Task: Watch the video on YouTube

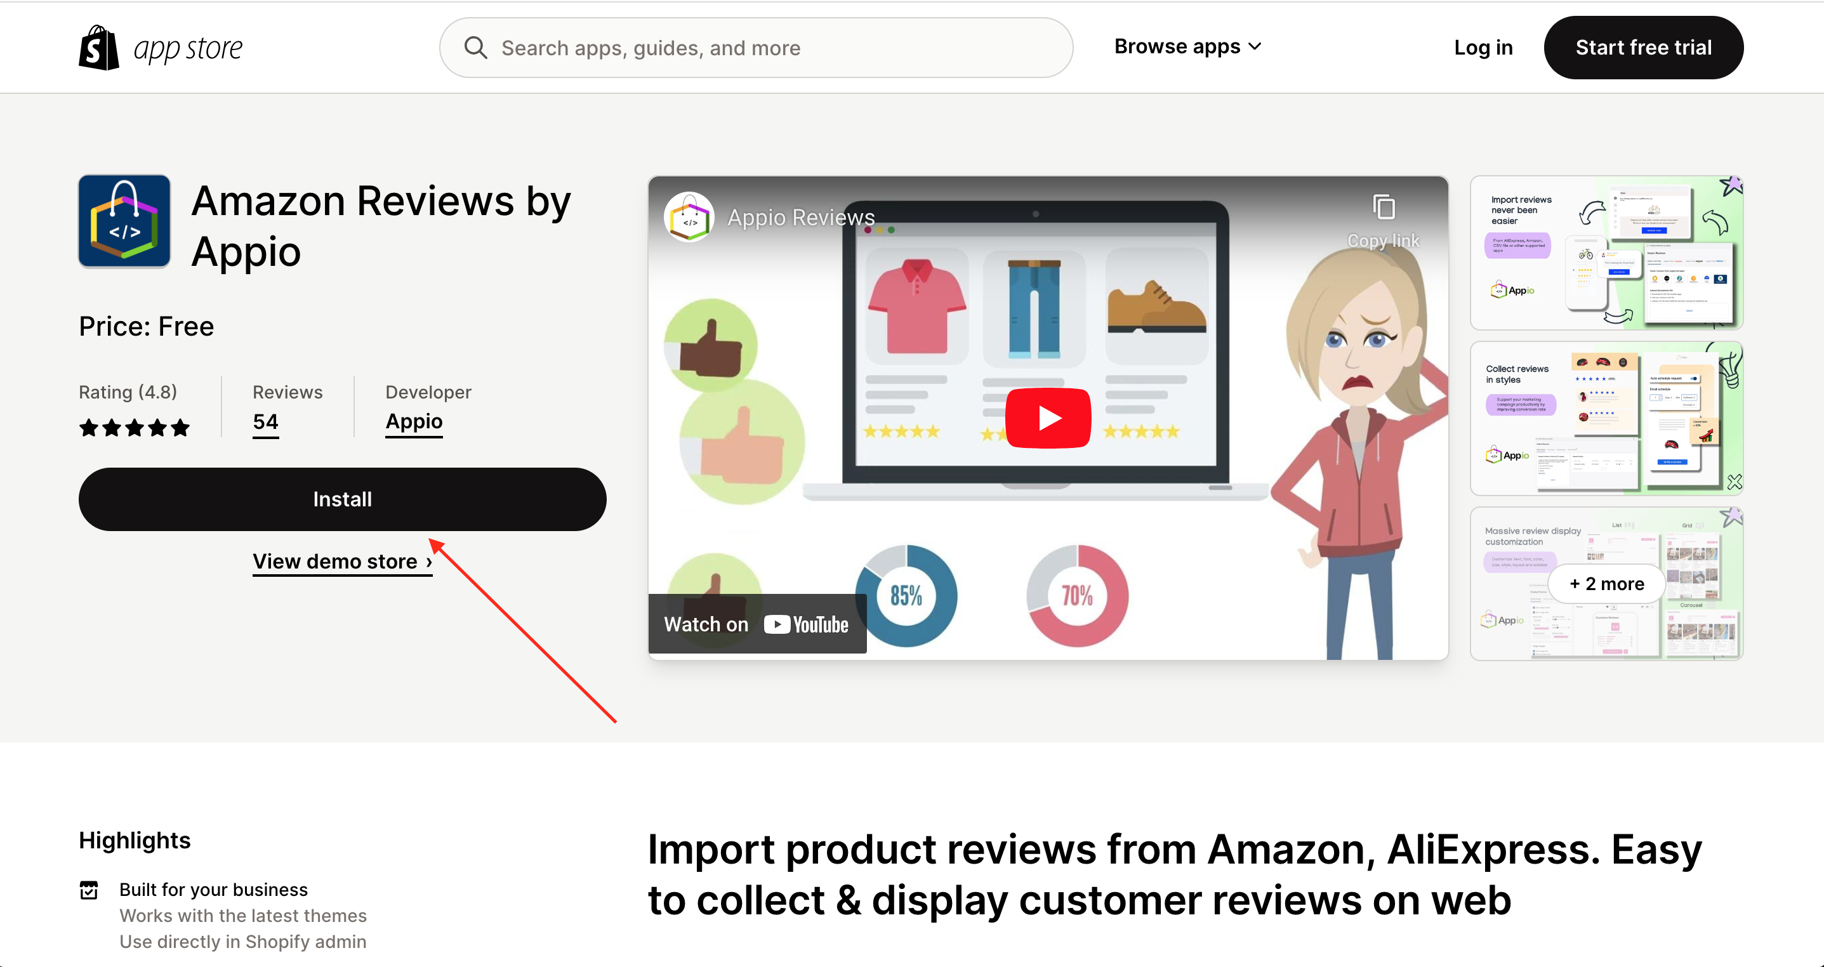Action: [x=757, y=624]
